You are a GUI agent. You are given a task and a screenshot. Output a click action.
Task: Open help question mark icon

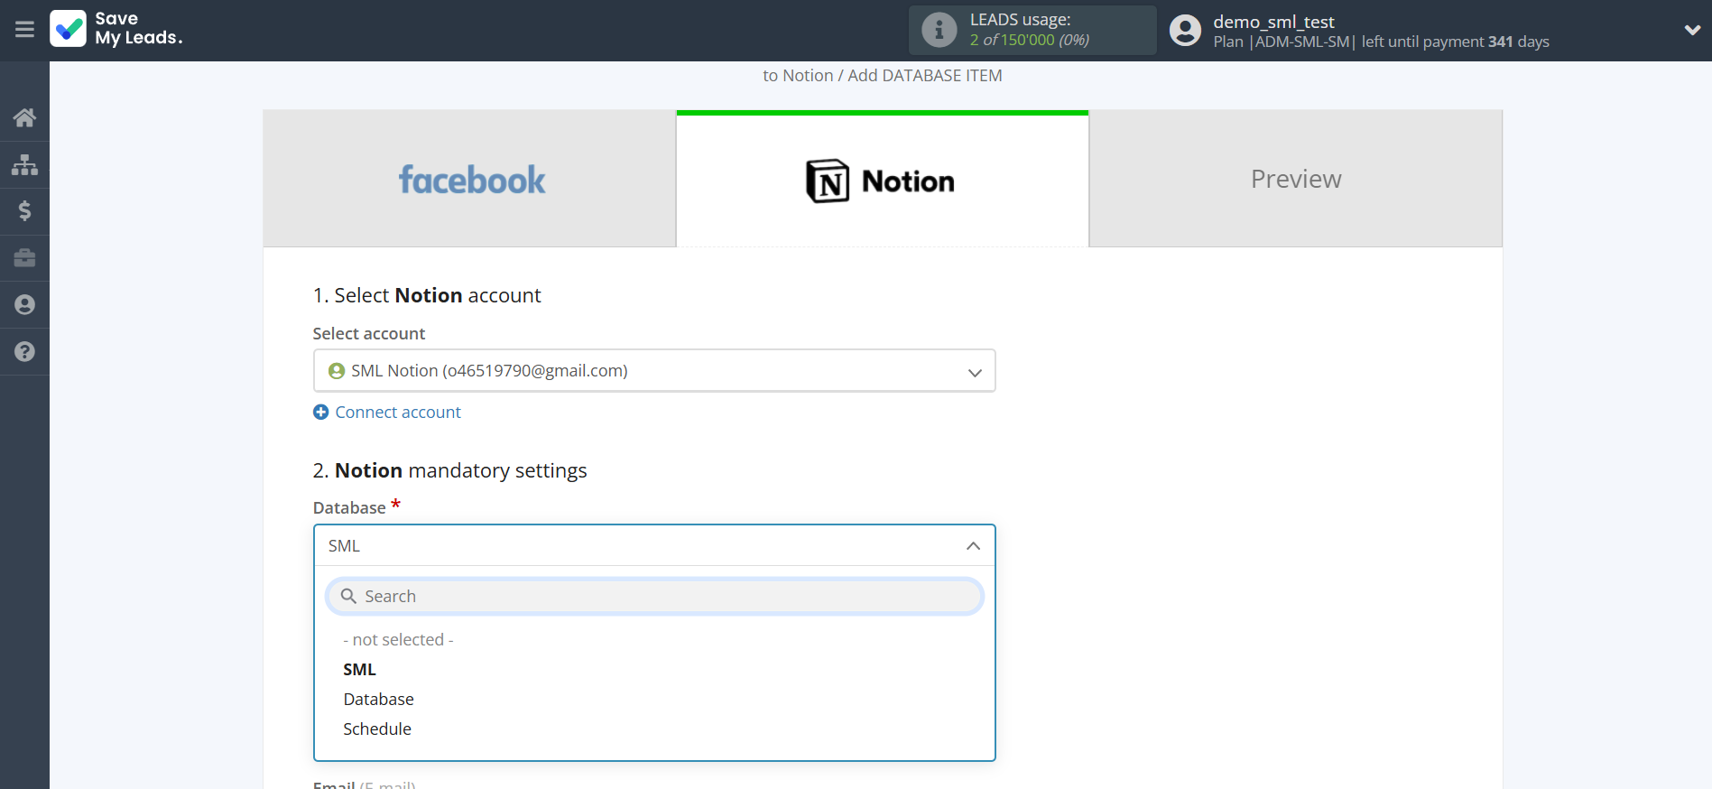tap(24, 352)
